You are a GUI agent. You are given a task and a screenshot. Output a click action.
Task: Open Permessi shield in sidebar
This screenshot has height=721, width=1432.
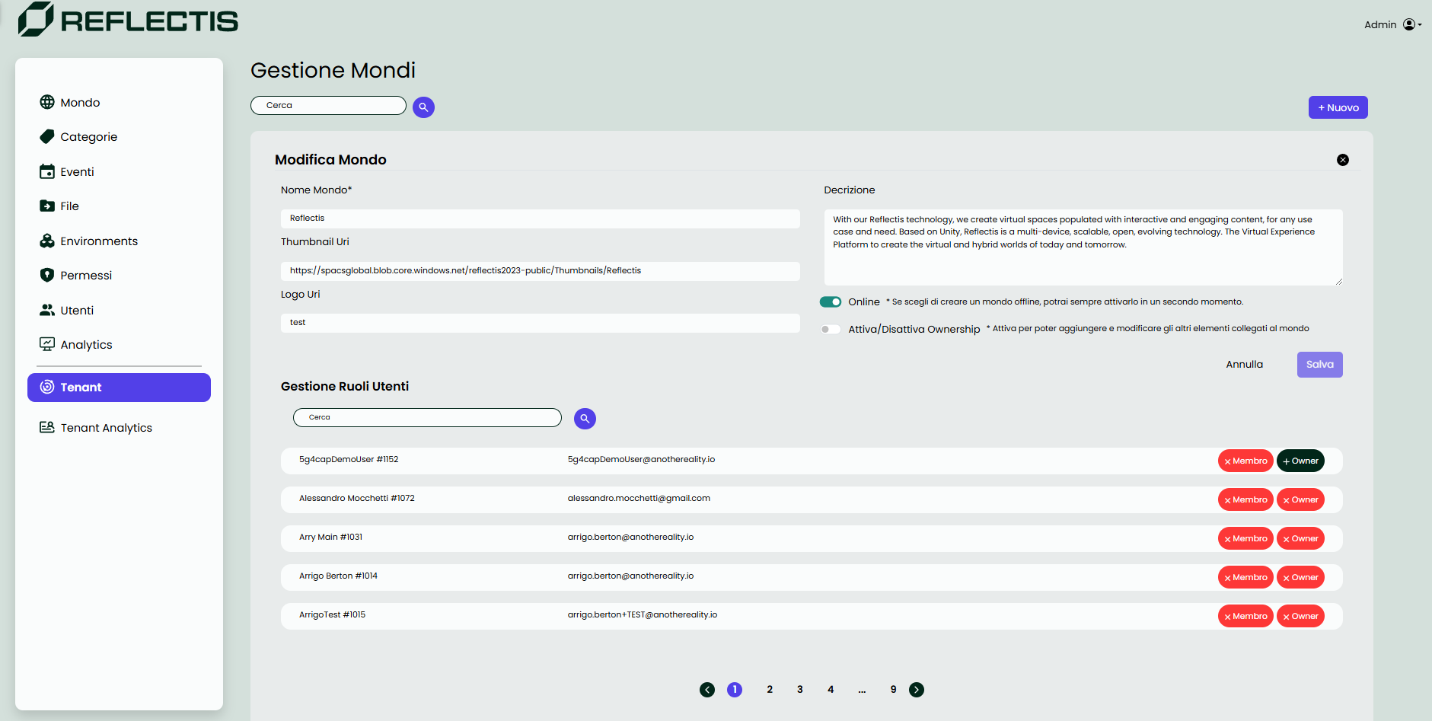pos(47,276)
